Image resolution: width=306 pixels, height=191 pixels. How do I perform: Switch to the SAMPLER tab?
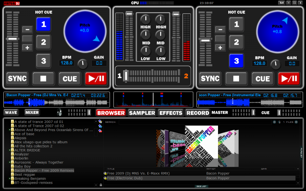tap(142, 113)
